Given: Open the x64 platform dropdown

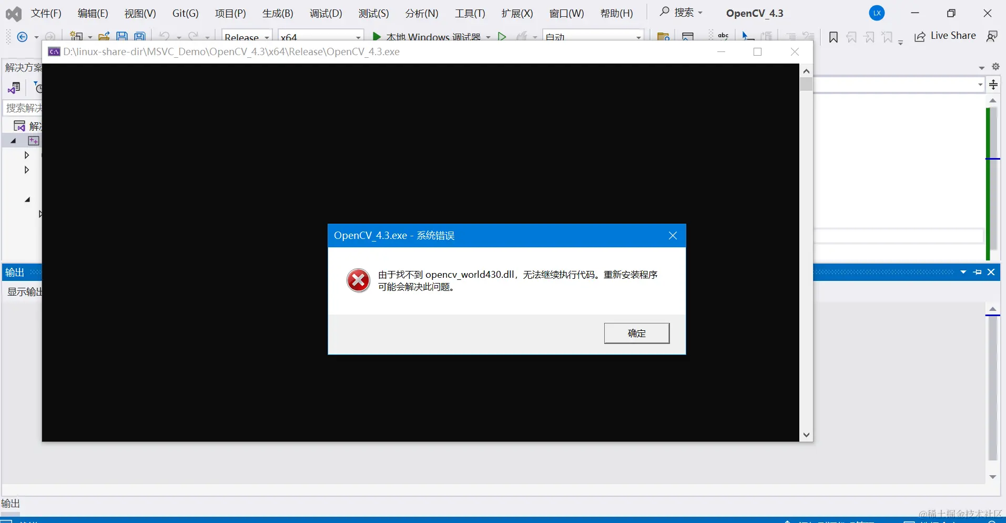Looking at the screenshot, I should pyautogui.click(x=321, y=36).
